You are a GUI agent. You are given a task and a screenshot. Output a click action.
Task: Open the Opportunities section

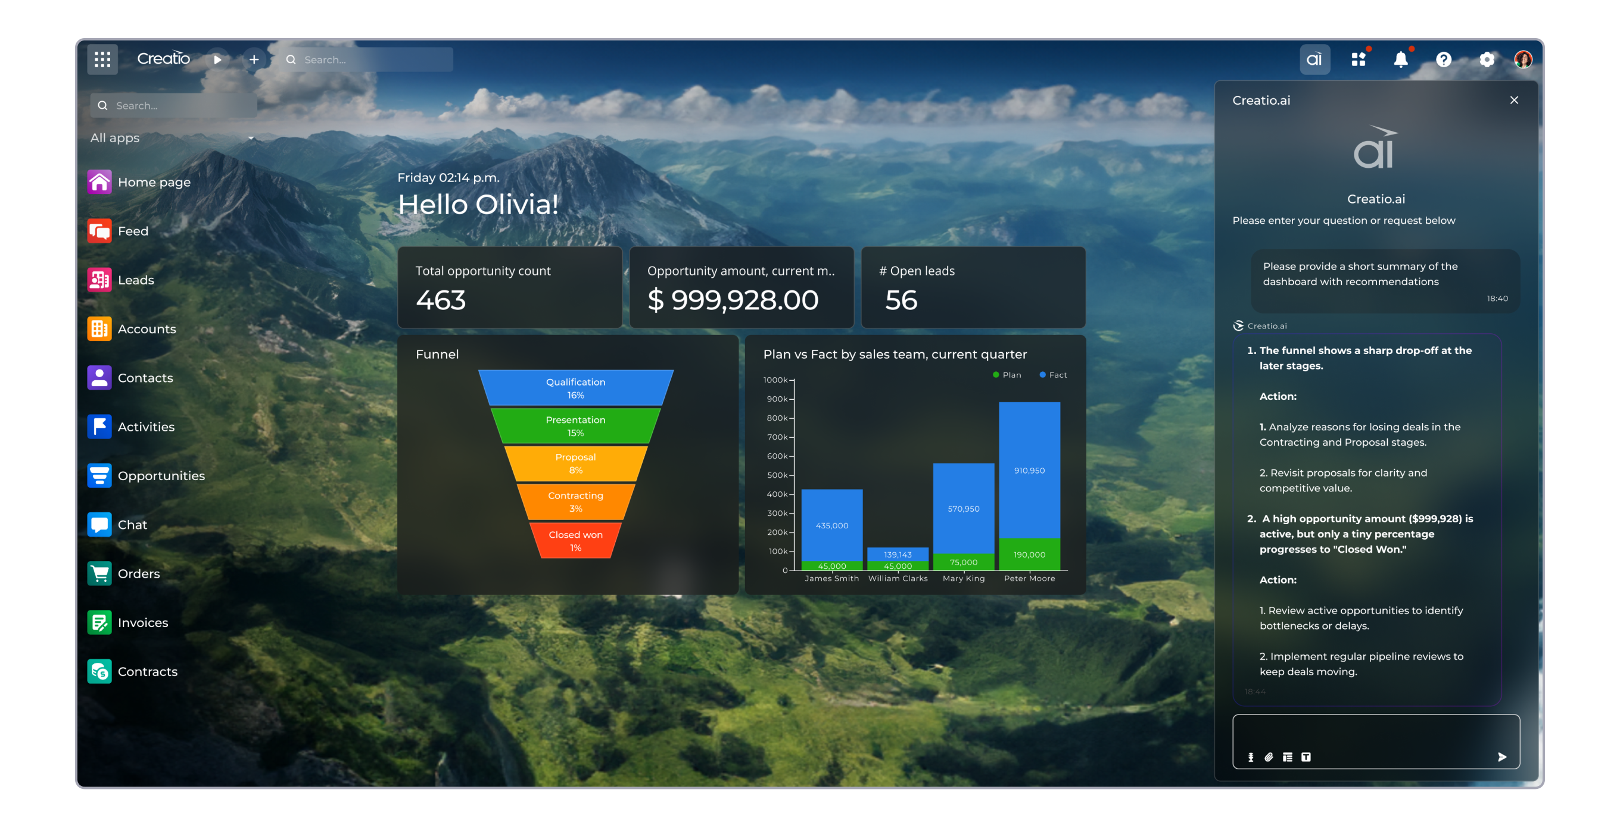(x=99, y=476)
